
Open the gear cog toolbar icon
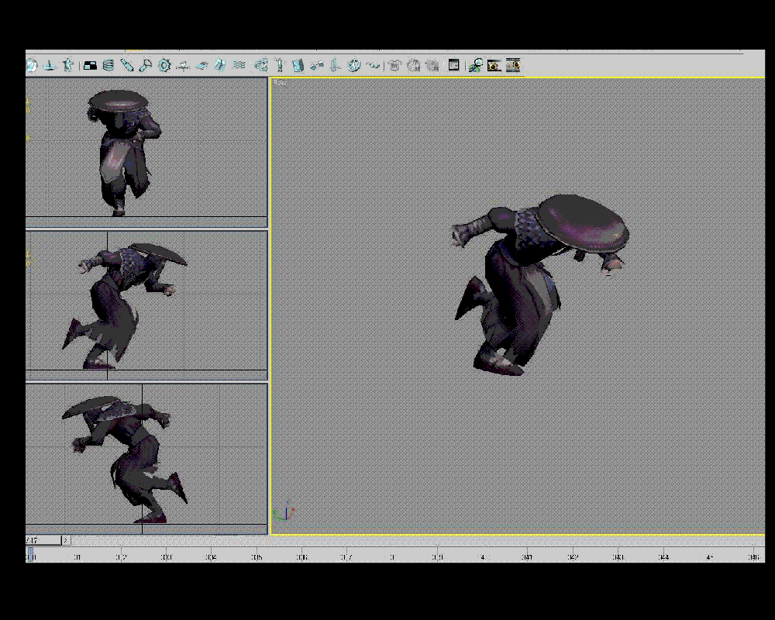[x=164, y=65]
